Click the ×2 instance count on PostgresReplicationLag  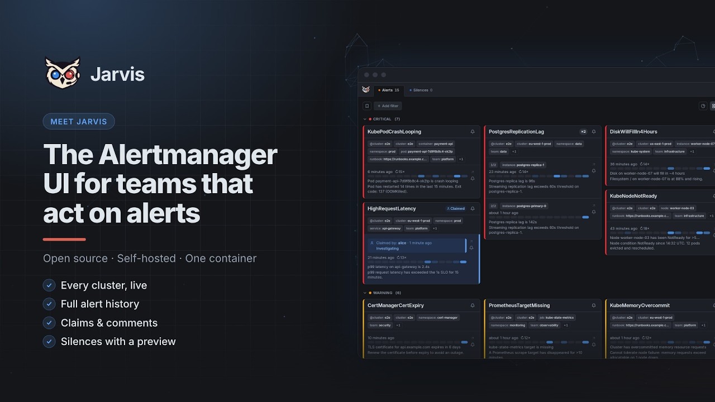[x=583, y=132]
